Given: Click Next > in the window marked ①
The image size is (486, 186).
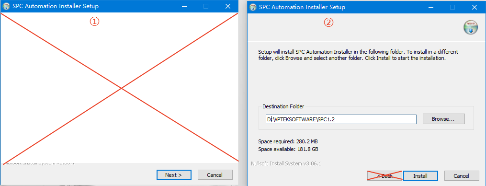Looking at the screenshot, I should click(174, 175).
